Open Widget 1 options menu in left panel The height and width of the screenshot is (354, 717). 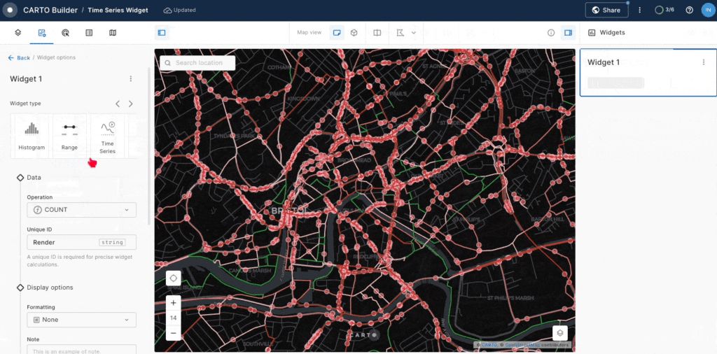point(131,78)
